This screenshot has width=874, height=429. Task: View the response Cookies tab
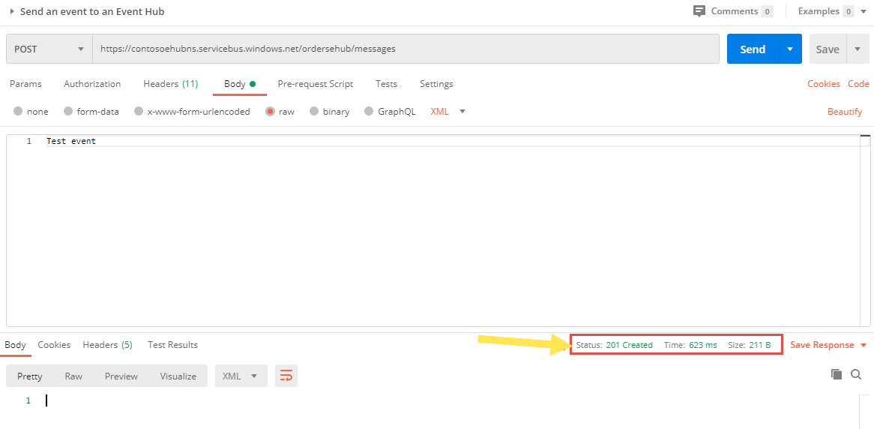[x=54, y=345]
